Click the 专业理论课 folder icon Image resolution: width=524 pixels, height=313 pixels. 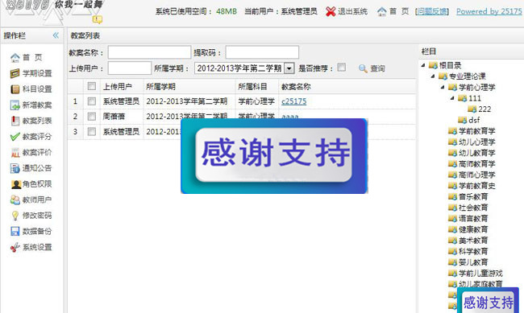pyautogui.click(x=443, y=76)
